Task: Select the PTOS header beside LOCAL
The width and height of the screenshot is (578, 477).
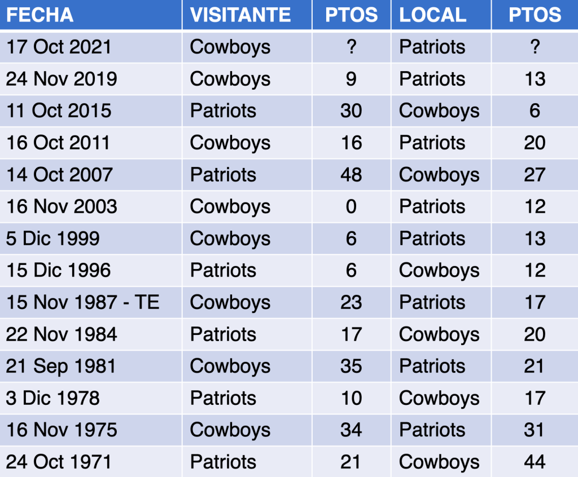Action: coord(535,15)
